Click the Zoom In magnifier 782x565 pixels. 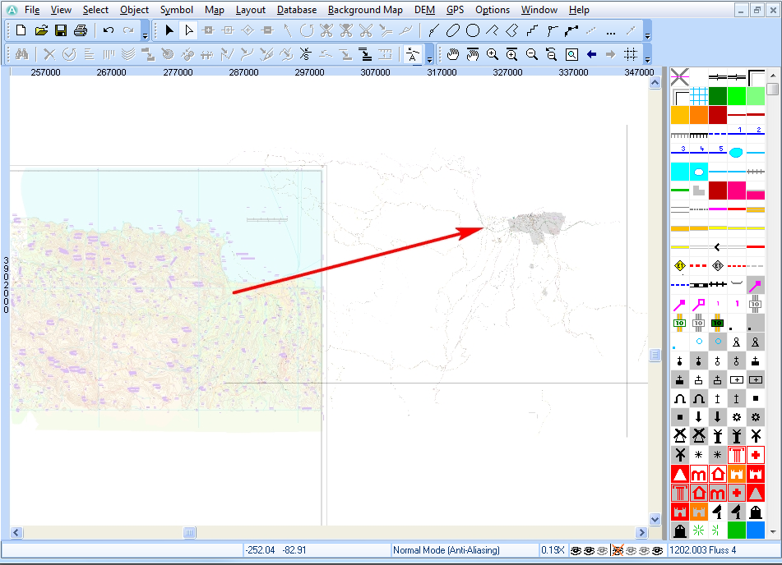tap(493, 54)
